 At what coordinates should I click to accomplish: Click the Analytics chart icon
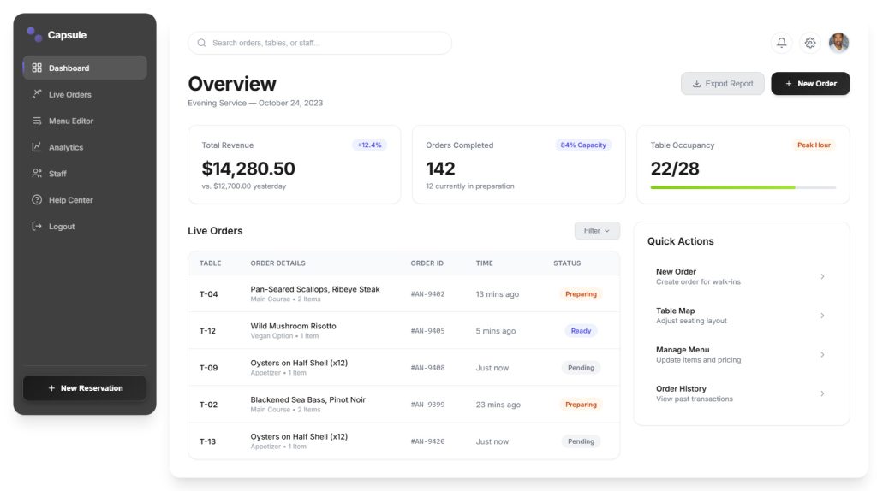[x=37, y=147]
